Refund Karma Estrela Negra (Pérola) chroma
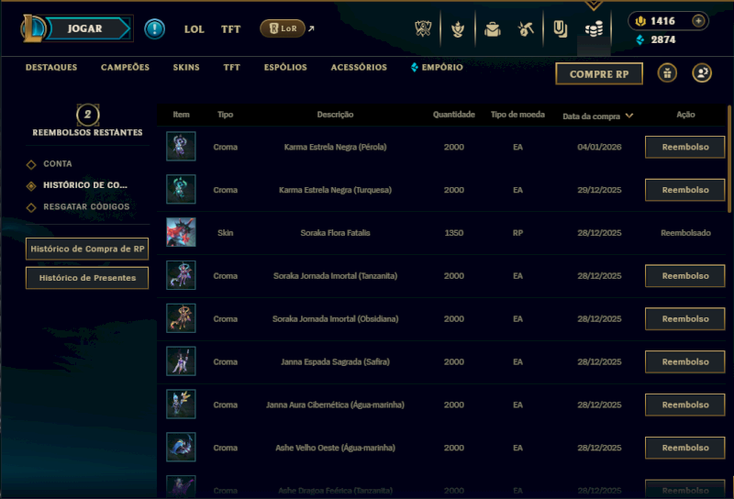This screenshot has width=734, height=499. click(x=684, y=147)
